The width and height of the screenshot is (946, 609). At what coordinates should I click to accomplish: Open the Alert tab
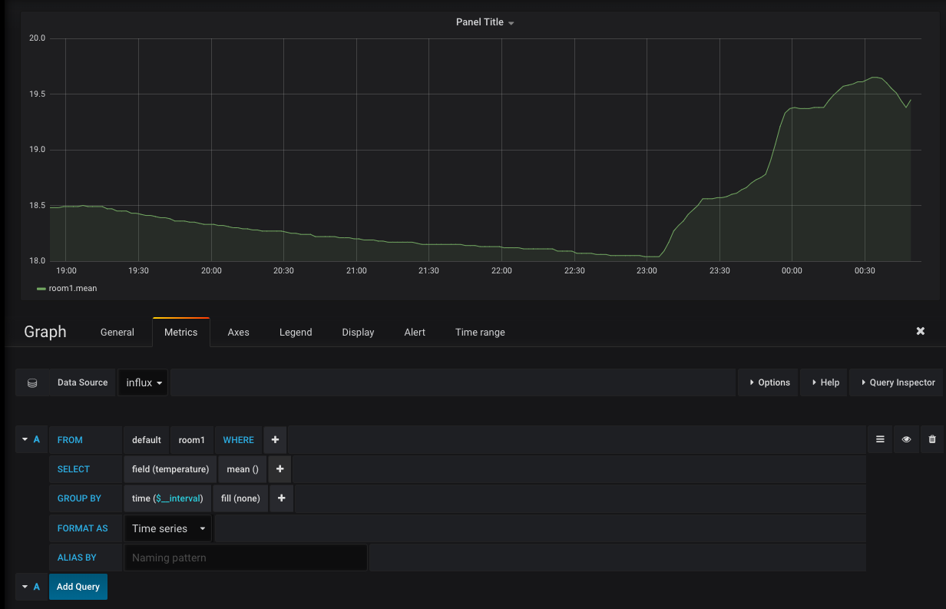(415, 333)
